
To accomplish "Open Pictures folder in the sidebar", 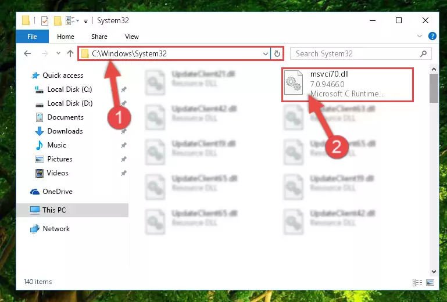I will [x=60, y=159].
